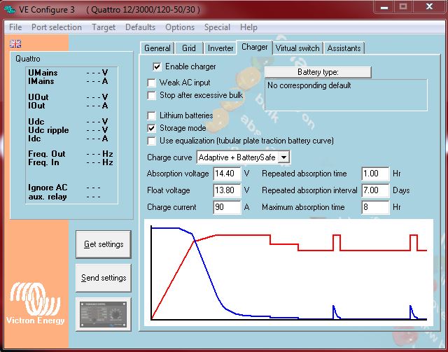The image size is (448, 352).
Task: Click the Get settings button
Action: coord(104,244)
